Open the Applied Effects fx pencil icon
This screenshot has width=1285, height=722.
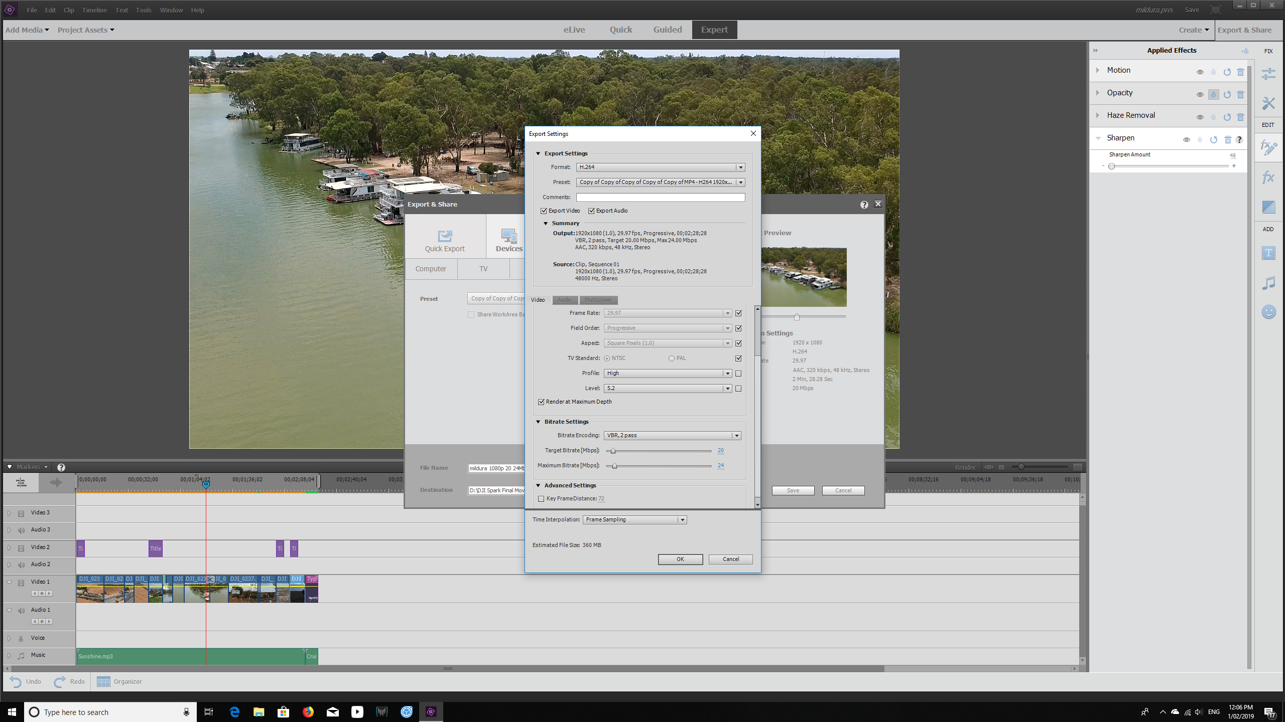click(1268, 147)
